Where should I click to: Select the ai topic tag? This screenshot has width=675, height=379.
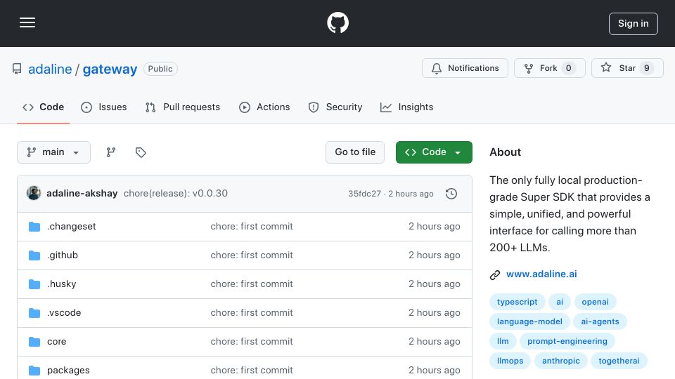click(x=560, y=302)
